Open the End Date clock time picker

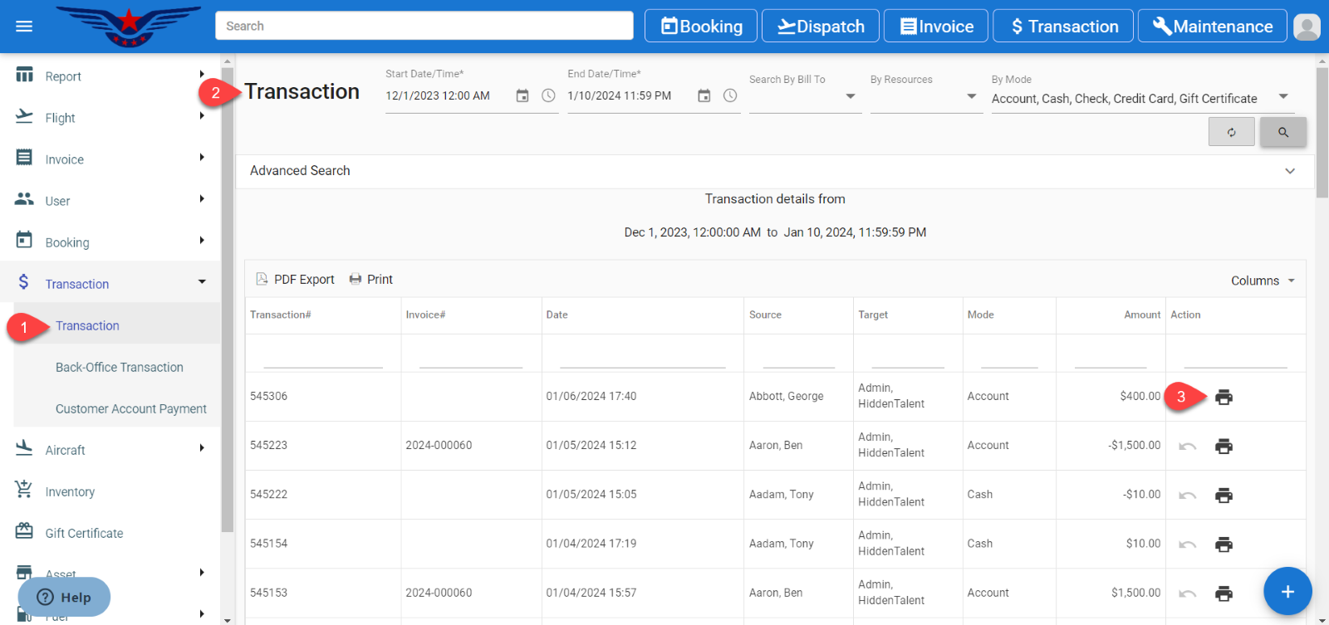click(x=730, y=96)
